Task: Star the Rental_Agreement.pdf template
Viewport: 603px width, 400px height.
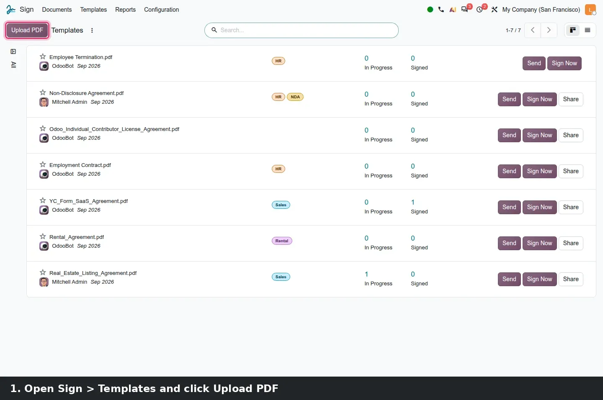Action: point(43,236)
